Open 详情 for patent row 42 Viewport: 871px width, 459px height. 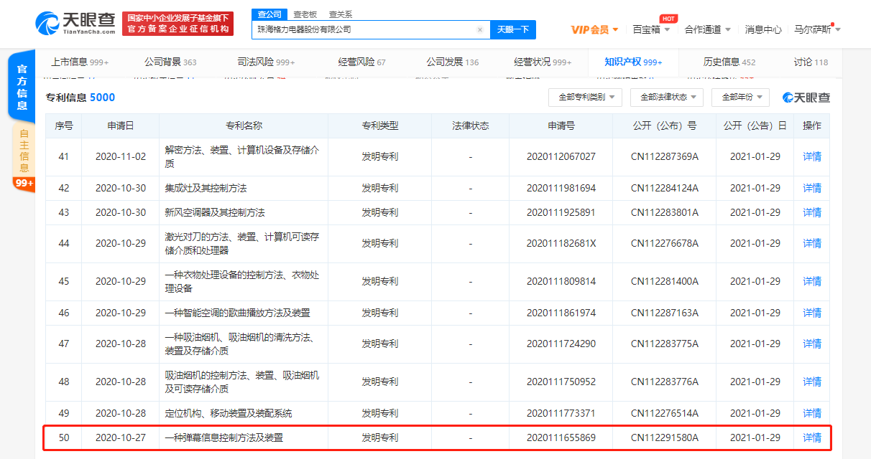pos(812,188)
